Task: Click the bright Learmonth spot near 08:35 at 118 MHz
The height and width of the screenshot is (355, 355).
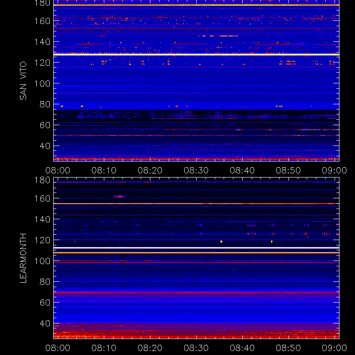Action: click(x=221, y=241)
